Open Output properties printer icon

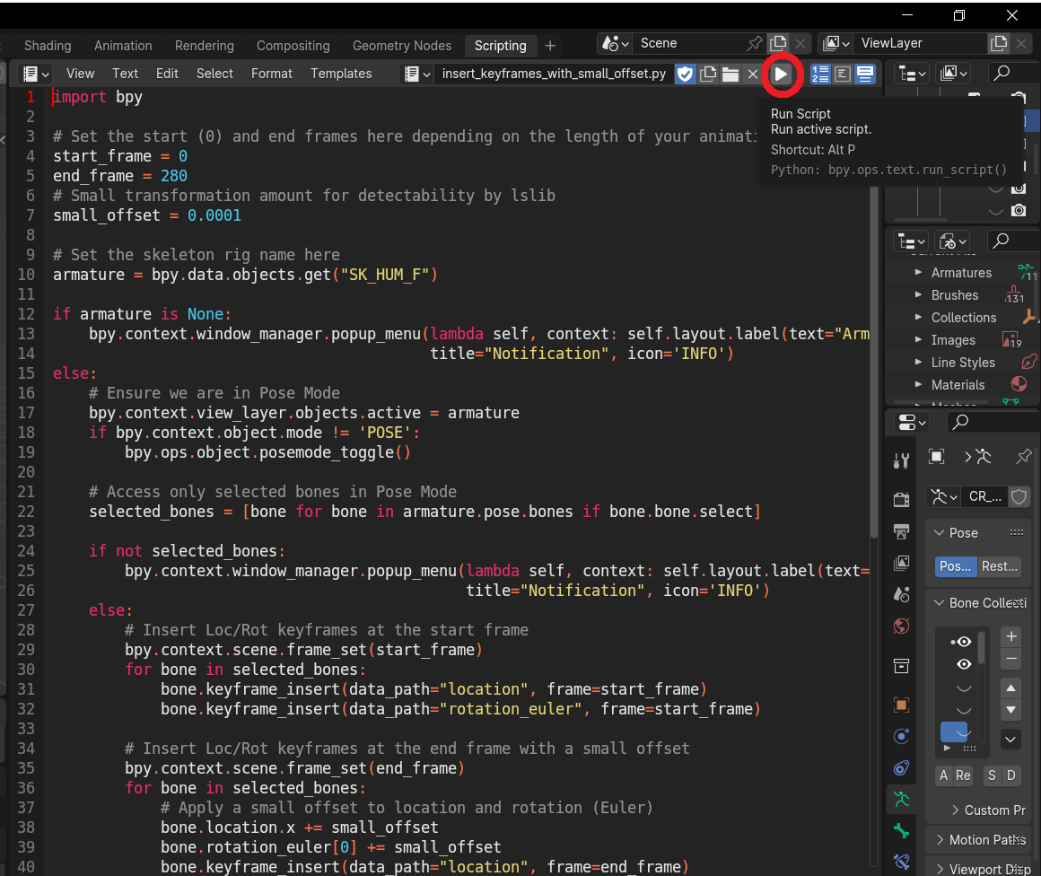coord(902,531)
